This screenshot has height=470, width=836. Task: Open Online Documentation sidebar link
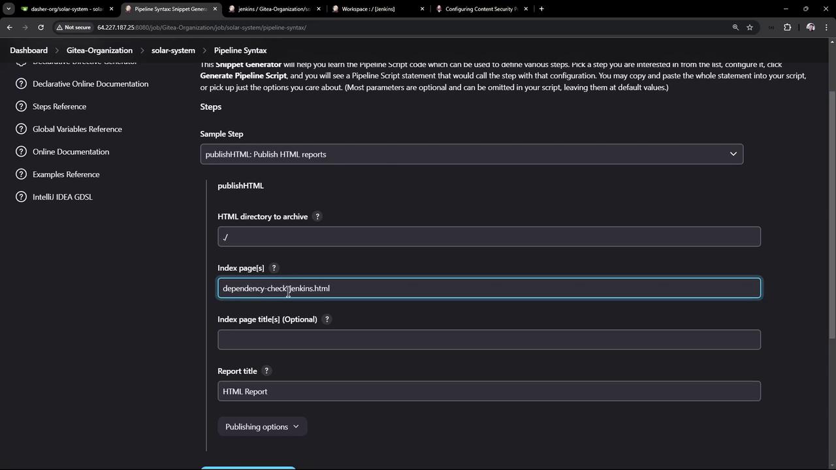point(71,152)
